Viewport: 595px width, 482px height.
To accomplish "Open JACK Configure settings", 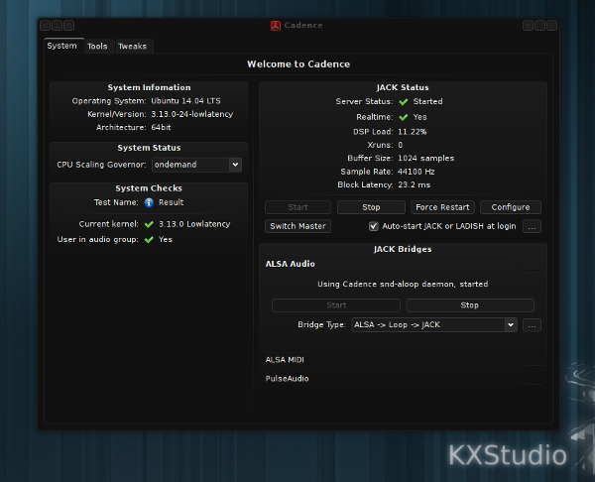I will [511, 207].
